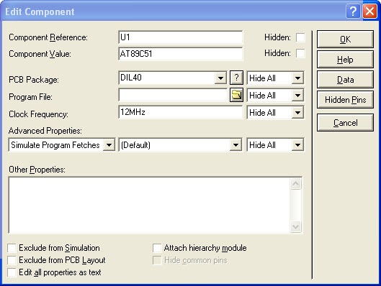Open Hide All dropdown for Clock Frequency
This screenshot has width=381, height=286.
pos(297,113)
